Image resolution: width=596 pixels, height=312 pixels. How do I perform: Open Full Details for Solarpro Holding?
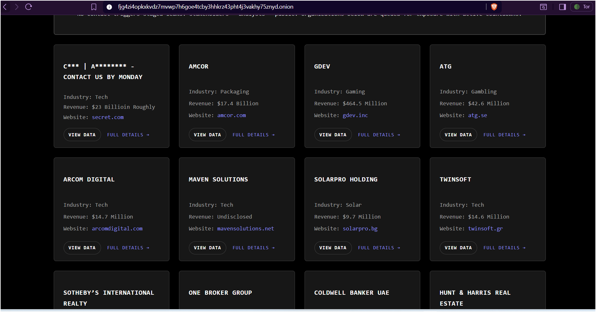point(379,248)
